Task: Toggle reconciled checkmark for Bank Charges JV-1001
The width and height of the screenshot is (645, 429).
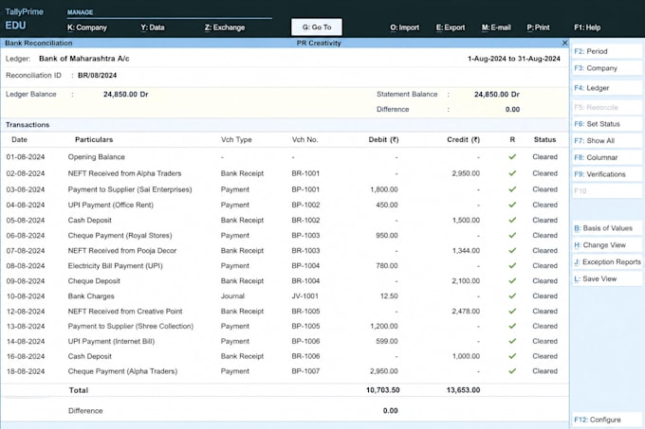Action: [512, 296]
